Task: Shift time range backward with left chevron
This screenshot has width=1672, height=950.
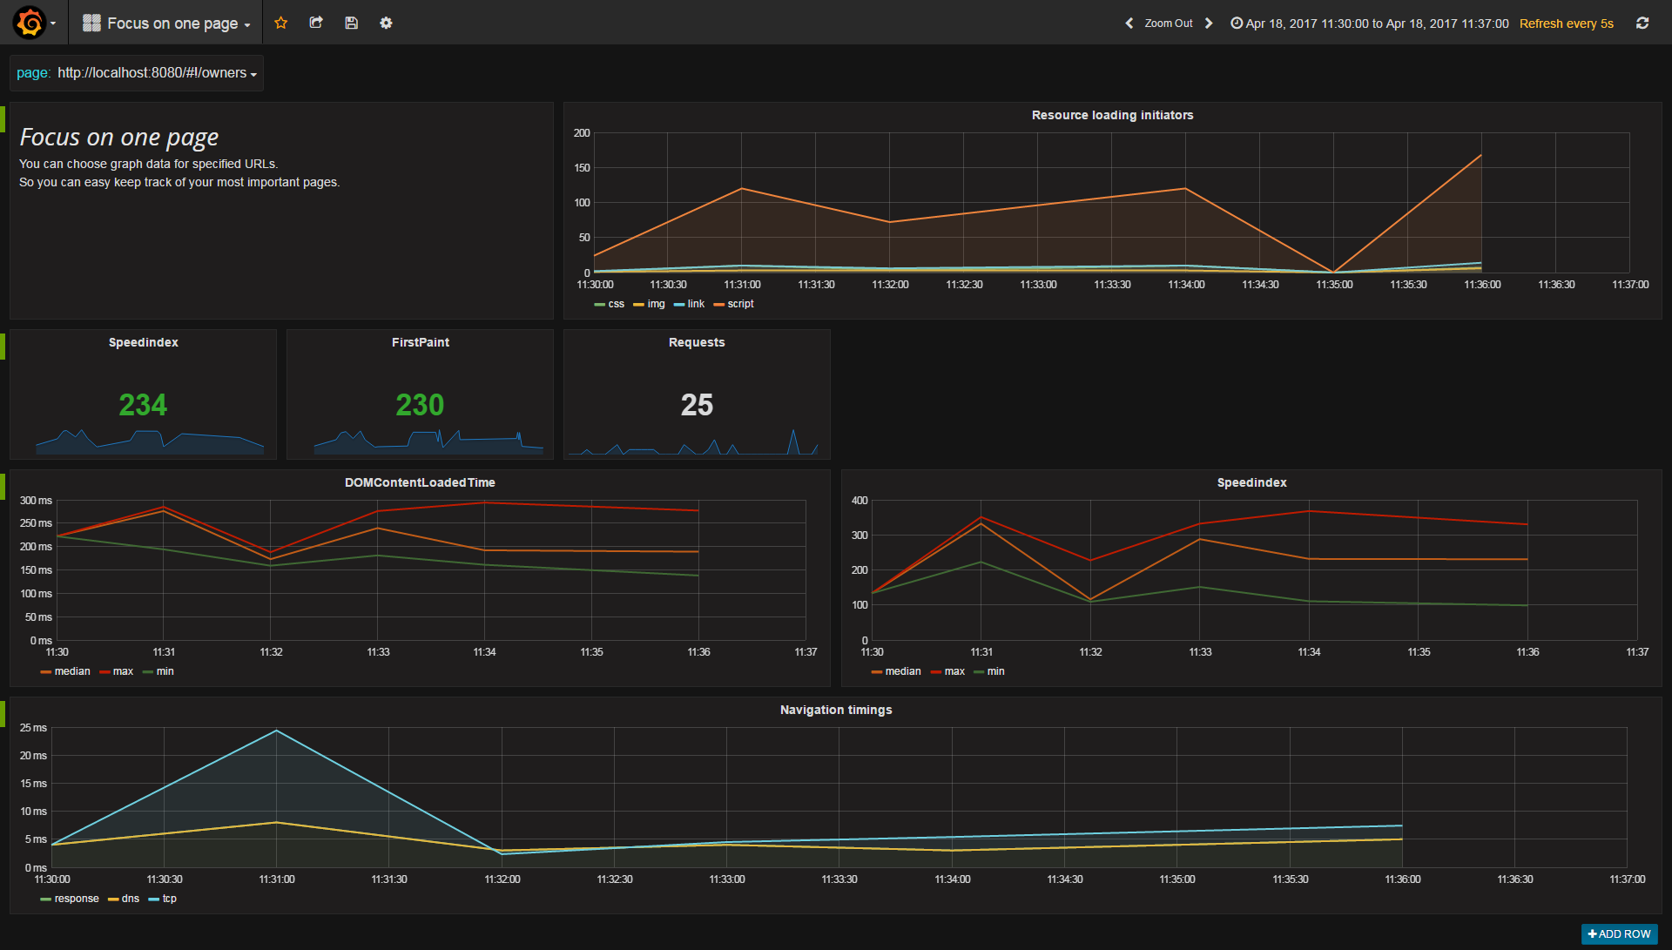Action: tap(1129, 24)
